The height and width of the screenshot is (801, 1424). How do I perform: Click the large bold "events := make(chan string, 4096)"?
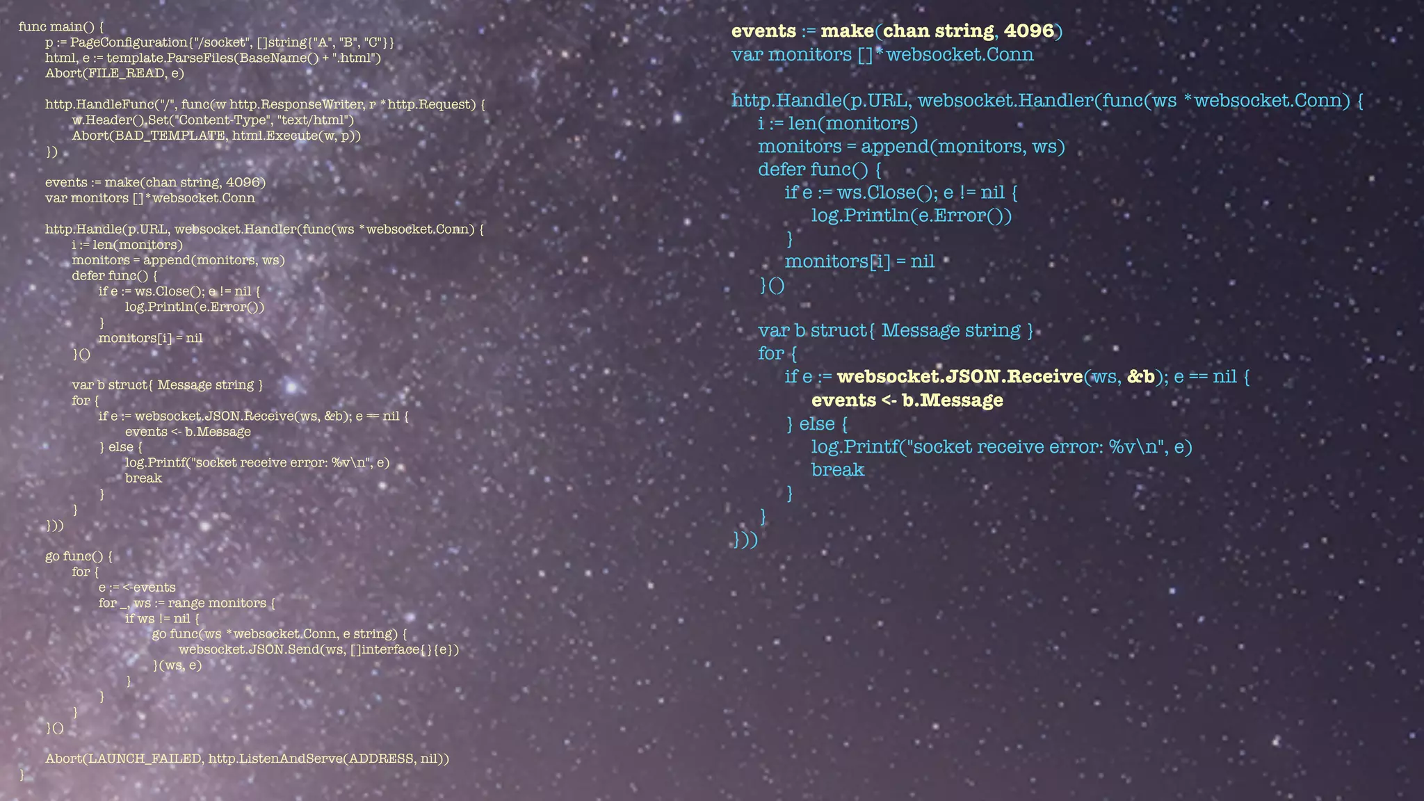click(x=897, y=31)
